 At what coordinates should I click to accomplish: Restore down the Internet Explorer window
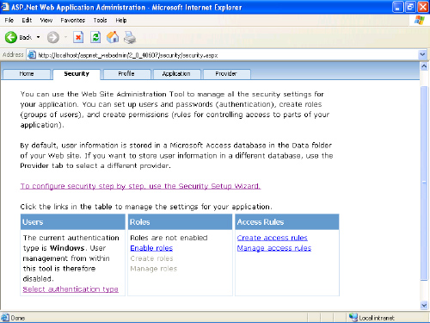pos(410,7)
